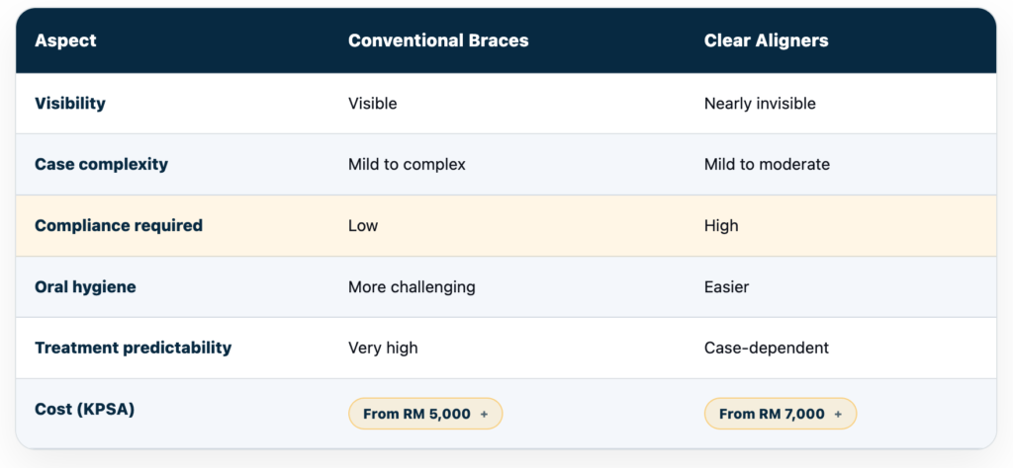Select the "Clear Aligners" column header
Screen dimensions: 1013x468
[767, 40]
